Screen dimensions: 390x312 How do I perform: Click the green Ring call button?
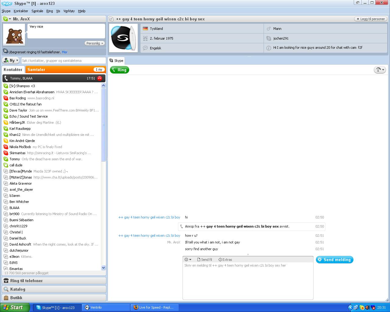tap(119, 70)
